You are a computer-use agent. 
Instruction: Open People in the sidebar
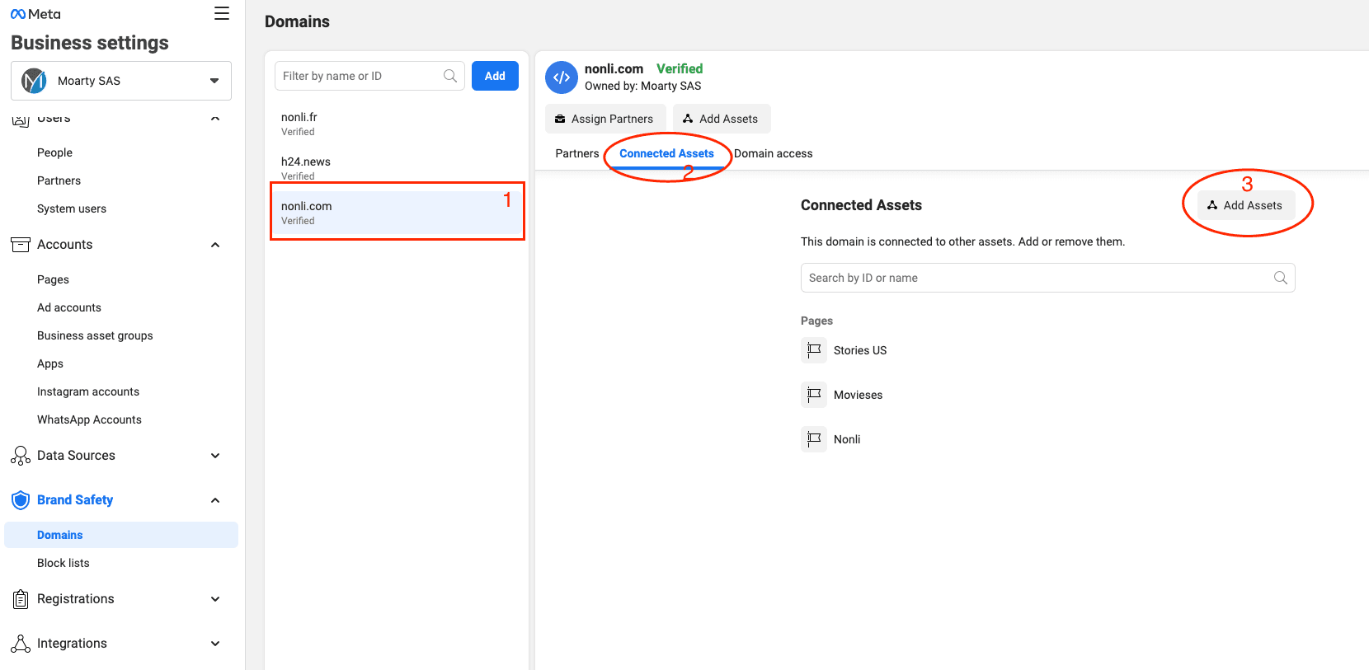[54, 152]
